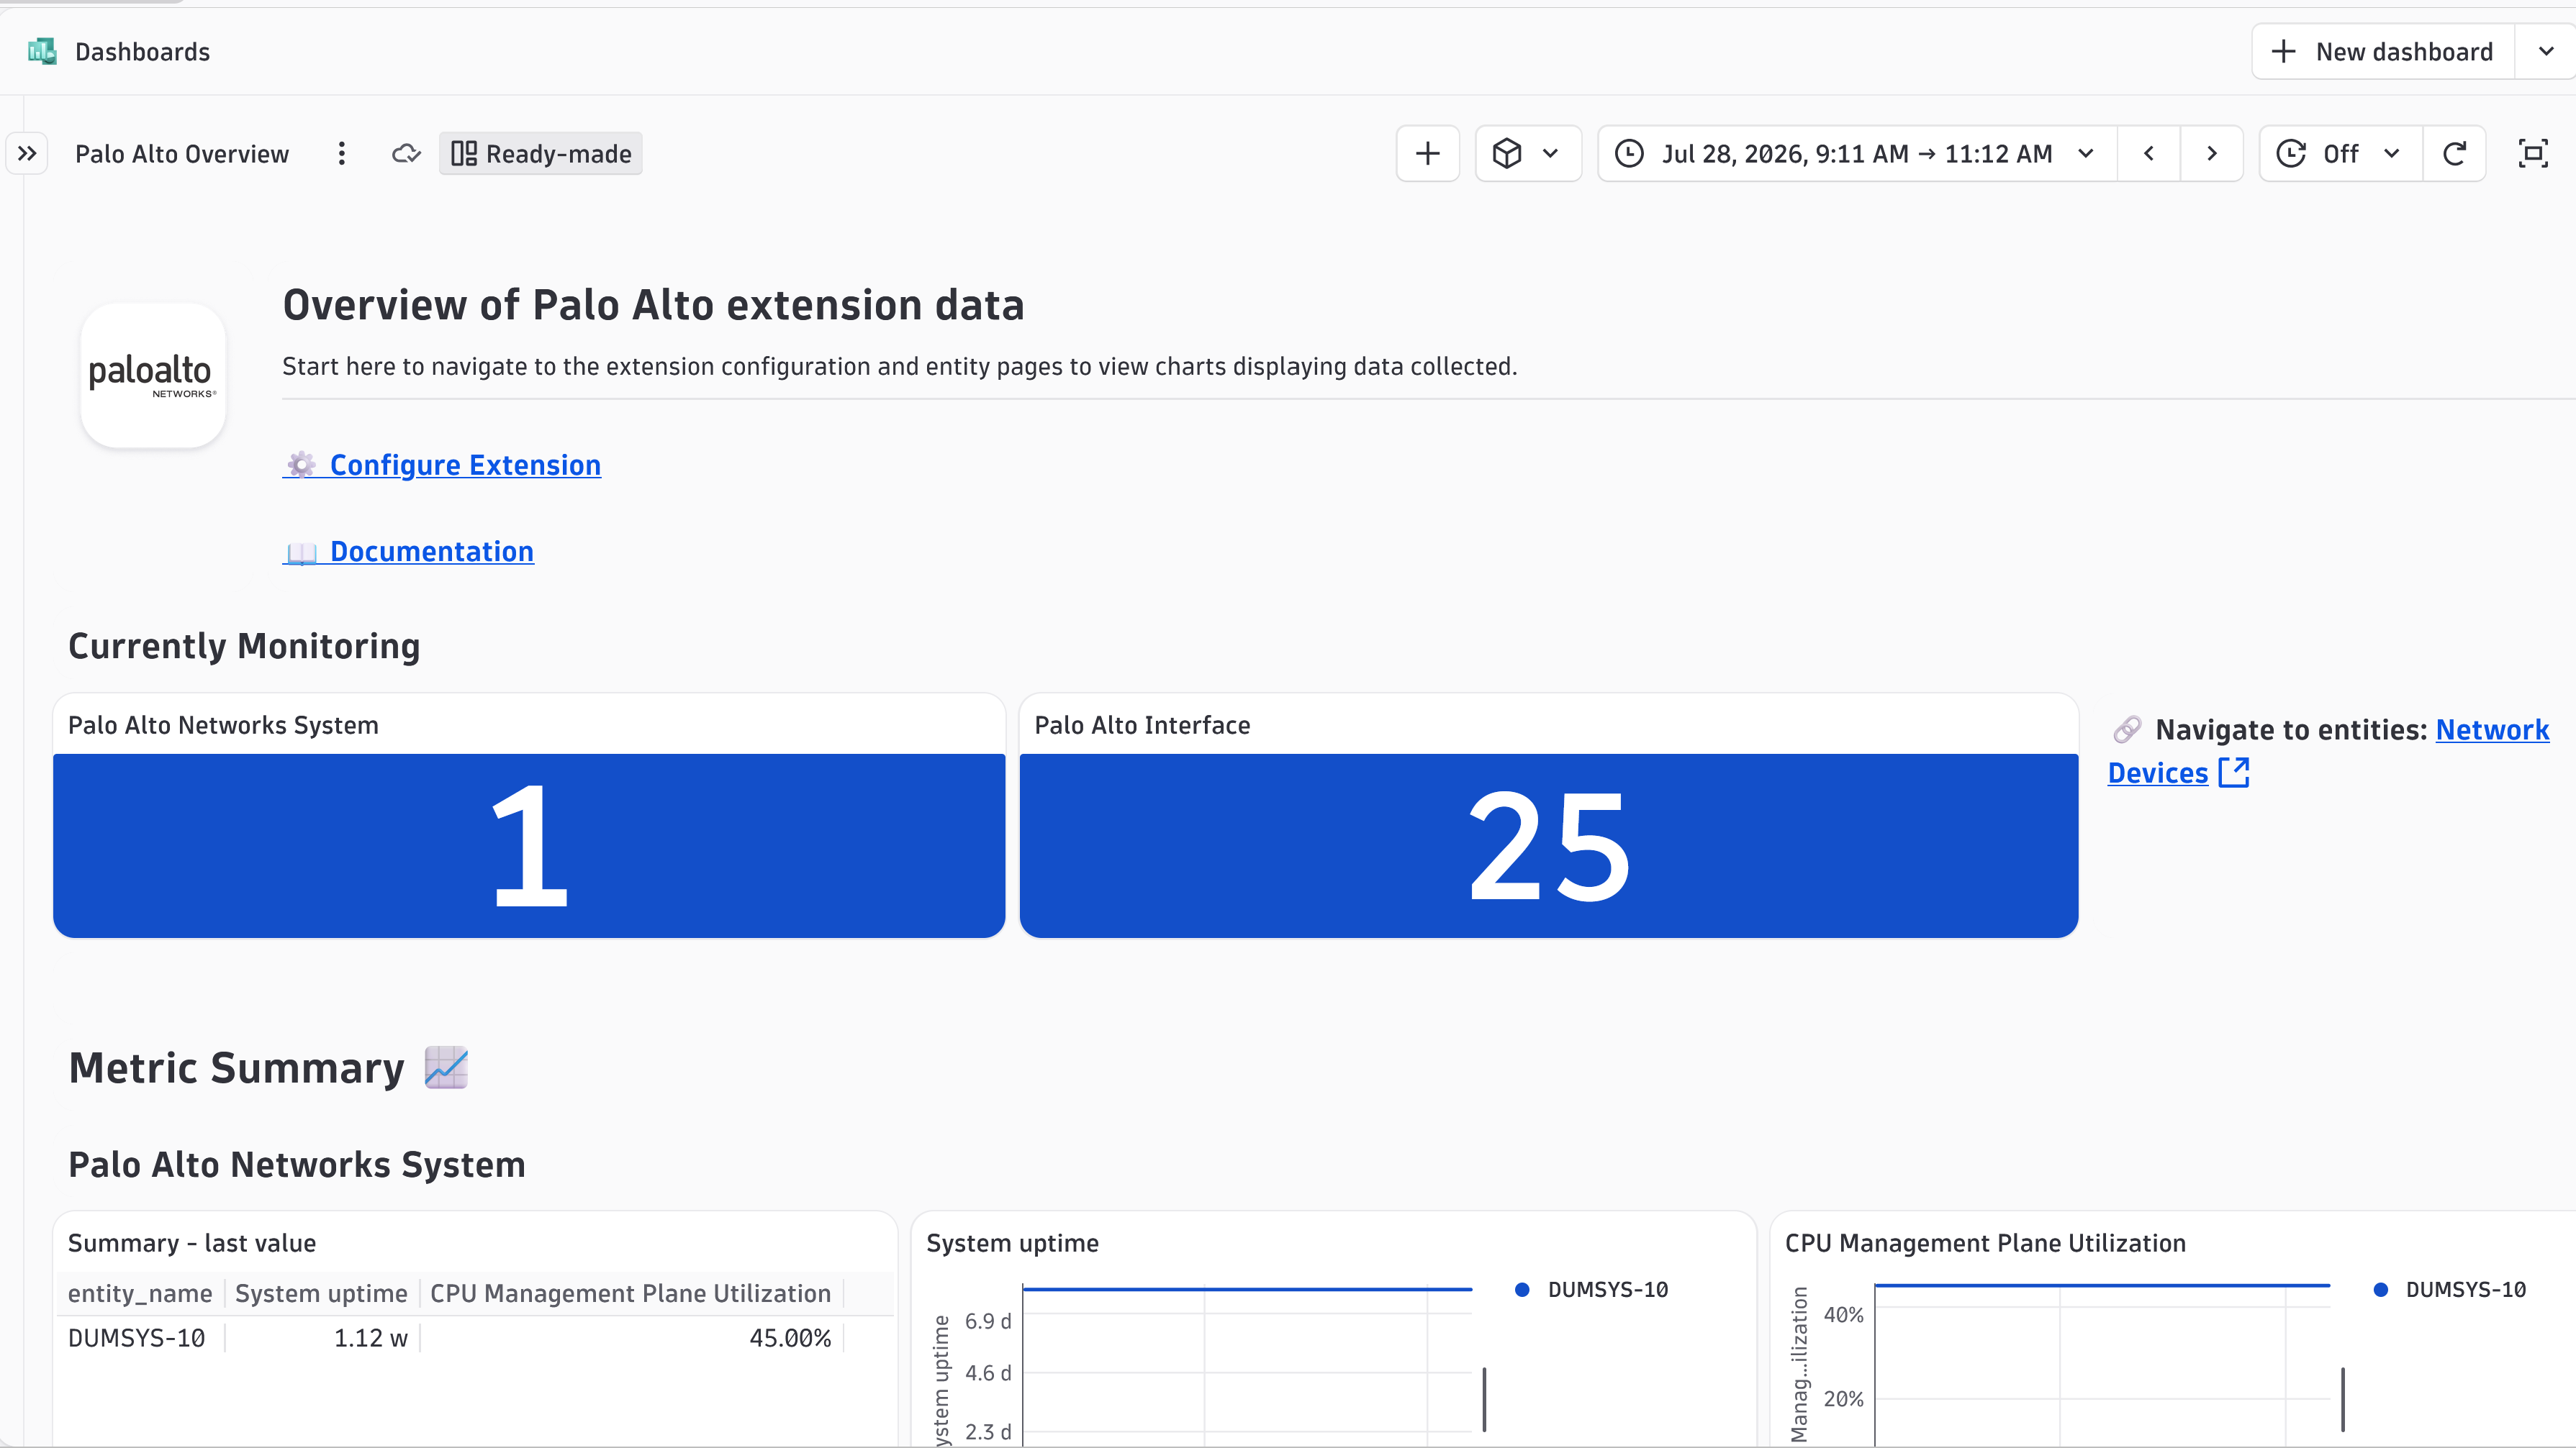Click the Summary - last value tile title

[x=192, y=1243]
